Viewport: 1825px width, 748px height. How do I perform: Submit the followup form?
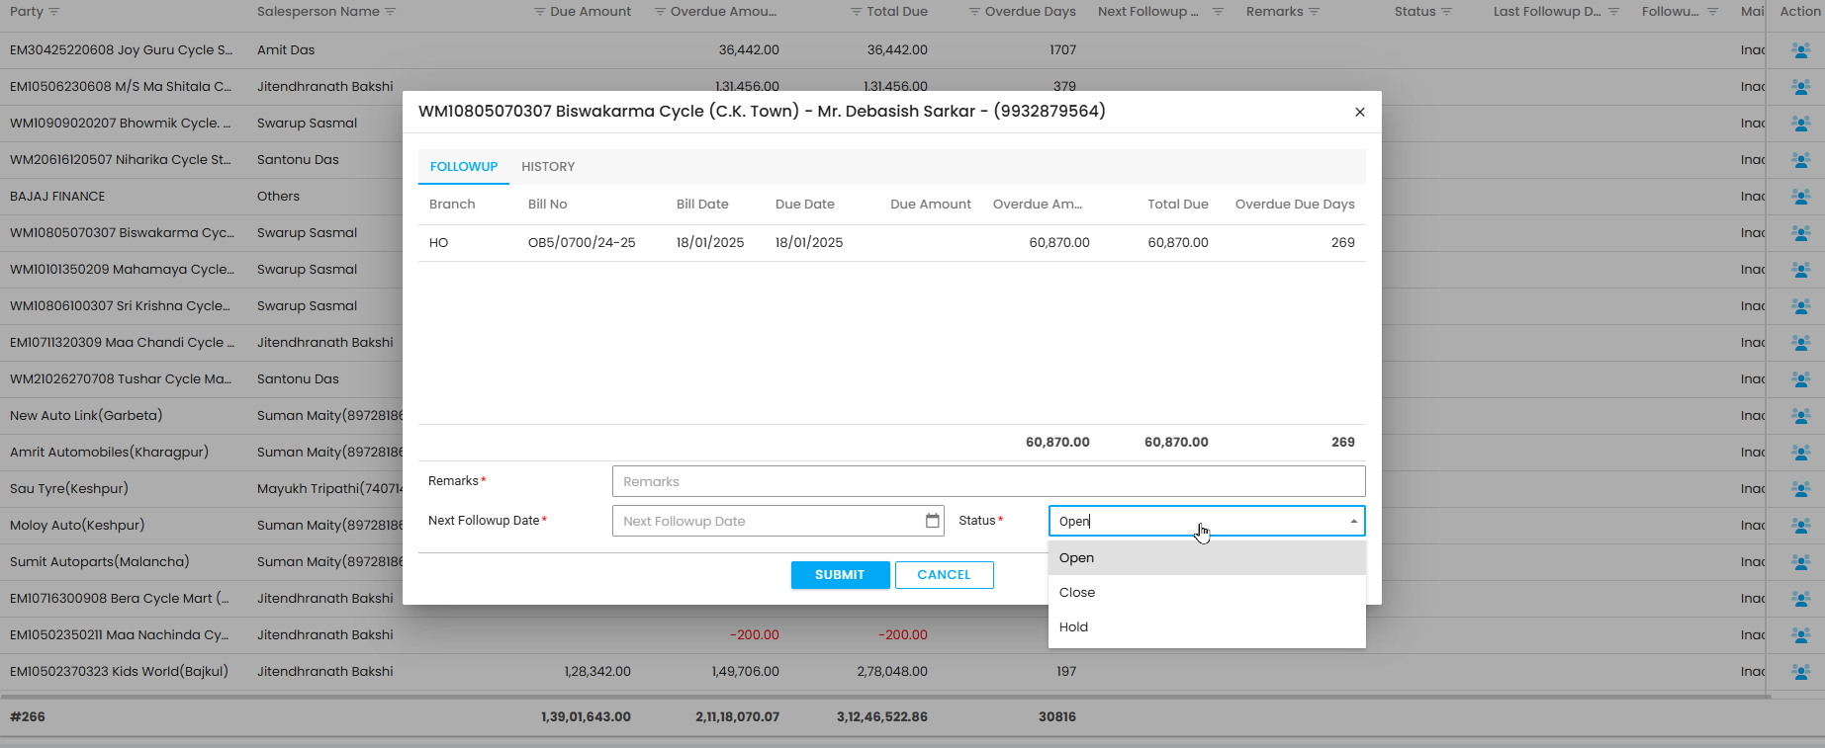(x=840, y=575)
